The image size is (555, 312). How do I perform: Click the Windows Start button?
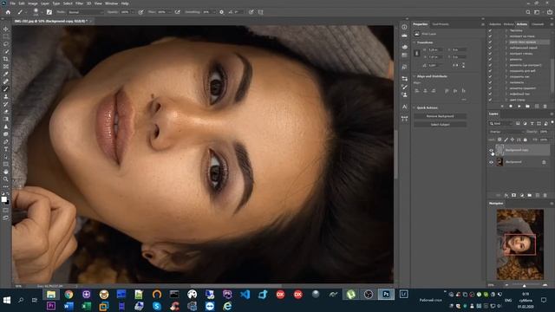pyautogui.click(x=7, y=300)
